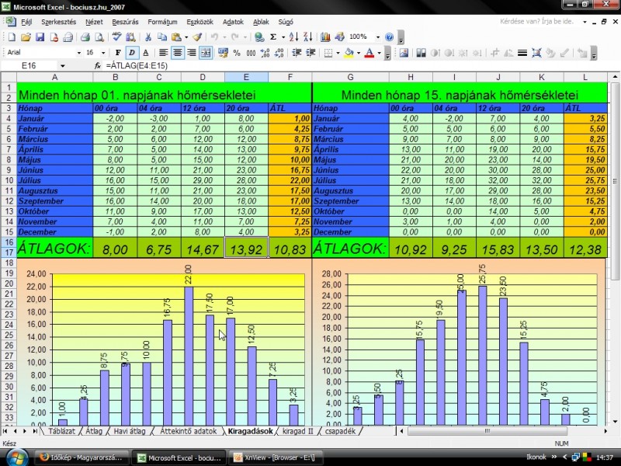Screen dimensions: 621x466
Task: Apply the yellow fill color bucket
Action: 349,53
